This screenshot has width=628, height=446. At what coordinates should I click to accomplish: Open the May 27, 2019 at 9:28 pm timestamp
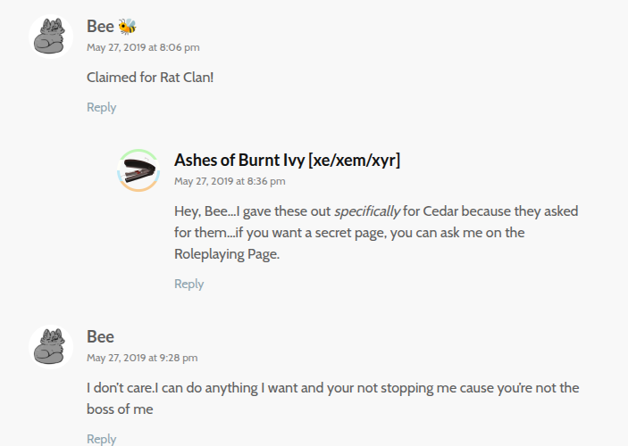click(x=142, y=358)
